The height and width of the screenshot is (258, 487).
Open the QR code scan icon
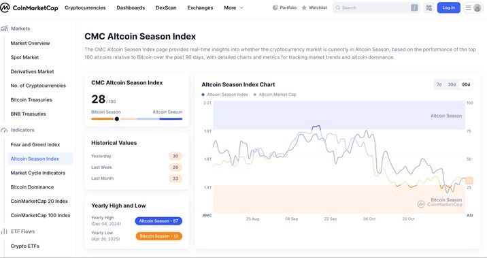pos(429,7)
